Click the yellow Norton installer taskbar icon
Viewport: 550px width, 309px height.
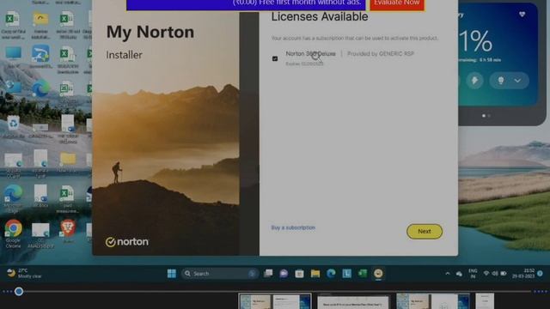click(378, 274)
